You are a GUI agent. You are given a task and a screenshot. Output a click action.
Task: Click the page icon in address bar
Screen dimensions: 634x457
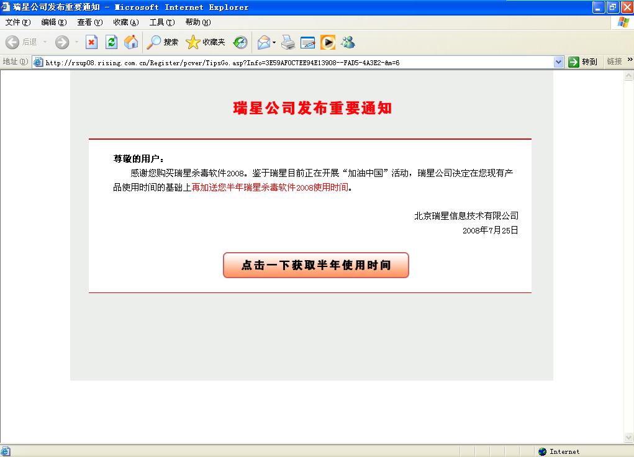click(x=38, y=62)
